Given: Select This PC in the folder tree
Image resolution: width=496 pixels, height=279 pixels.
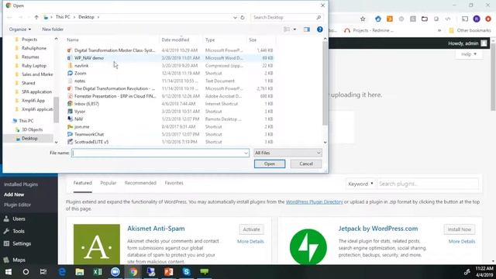Looking at the screenshot, I should click(26, 121).
